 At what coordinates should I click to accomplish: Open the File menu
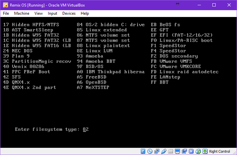6,13
